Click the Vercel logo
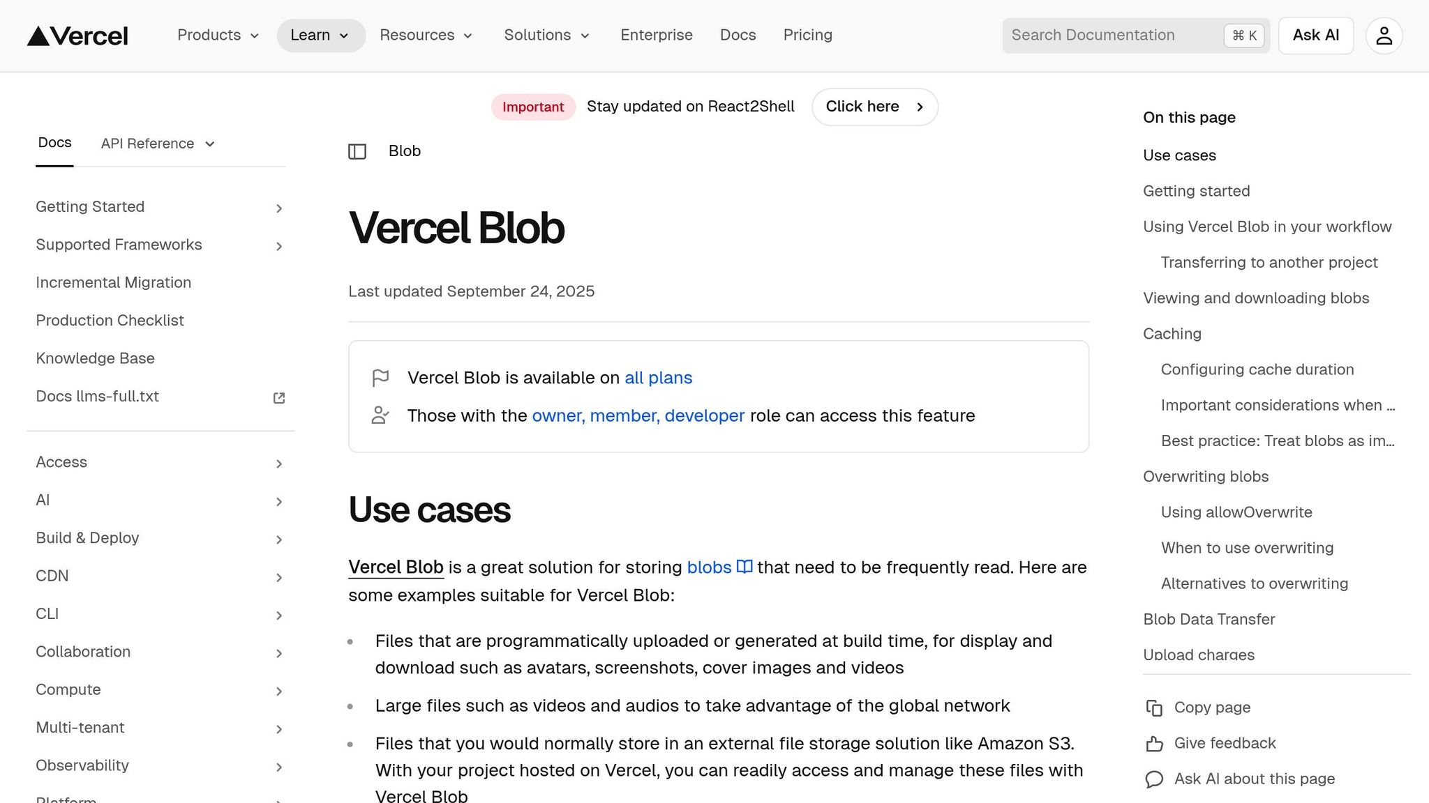This screenshot has width=1429, height=803. 77,35
